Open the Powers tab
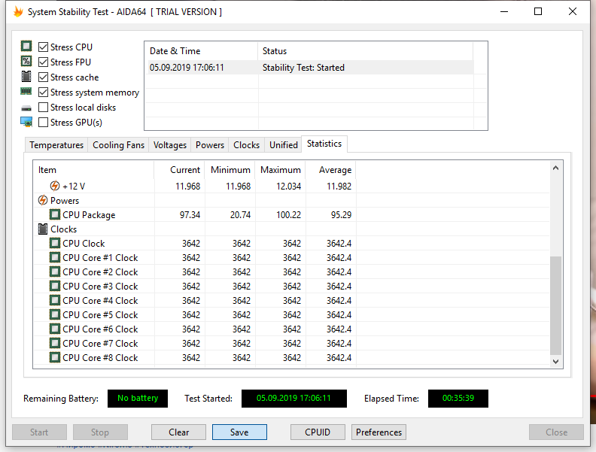The image size is (596, 452). [210, 145]
